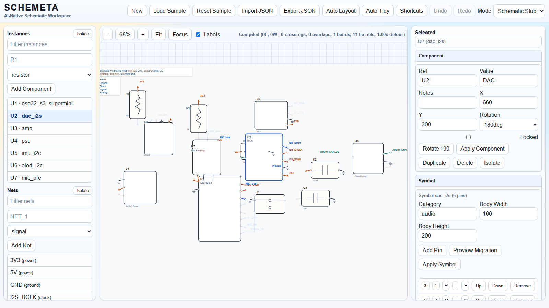This screenshot has width=549, height=308.
Task: Open the Mode dropdown showing Schematic Stub
Action: tap(519, 11)
